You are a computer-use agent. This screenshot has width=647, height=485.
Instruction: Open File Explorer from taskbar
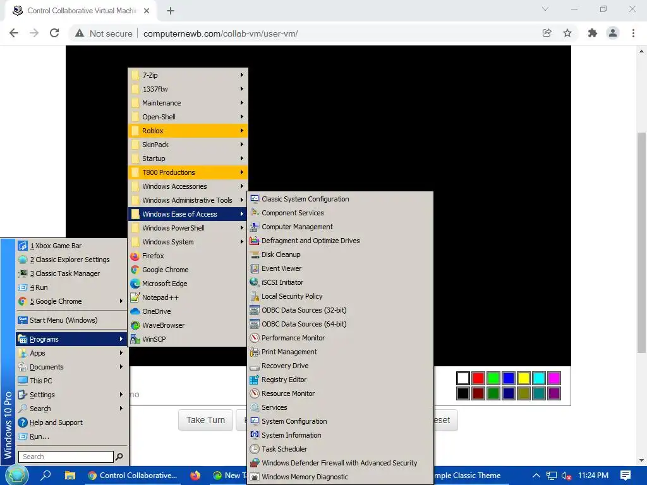pos(70,476)
